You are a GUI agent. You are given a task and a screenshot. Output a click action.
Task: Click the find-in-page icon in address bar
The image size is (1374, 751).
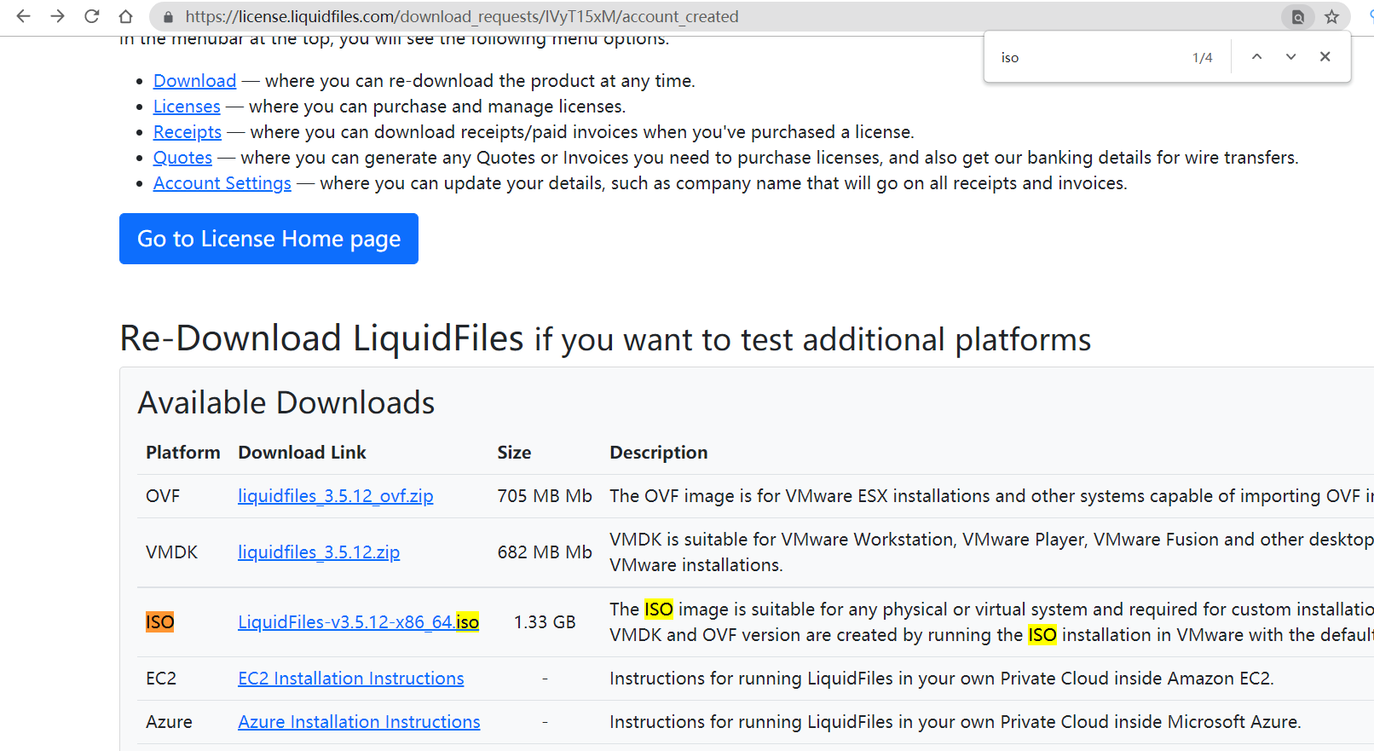click(x=1297, y=17)
